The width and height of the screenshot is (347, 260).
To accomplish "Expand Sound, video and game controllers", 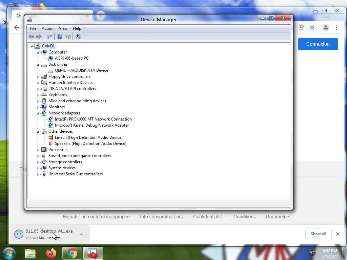I will [38, 156].
